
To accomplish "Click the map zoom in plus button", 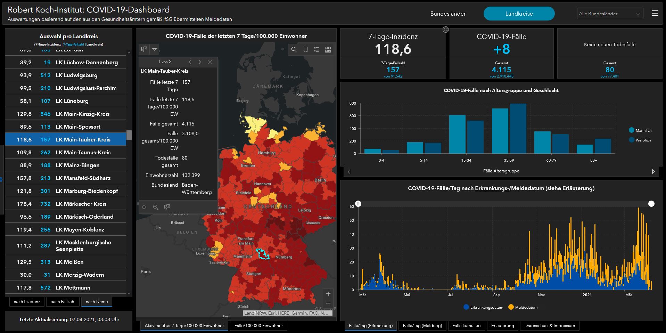I will click(x=328, y=294).
